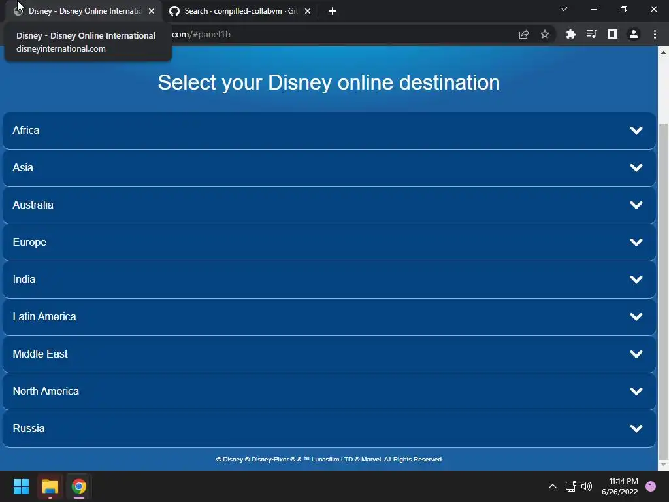Open the media controls icon
669x502 pixels.
pos(591,34)
